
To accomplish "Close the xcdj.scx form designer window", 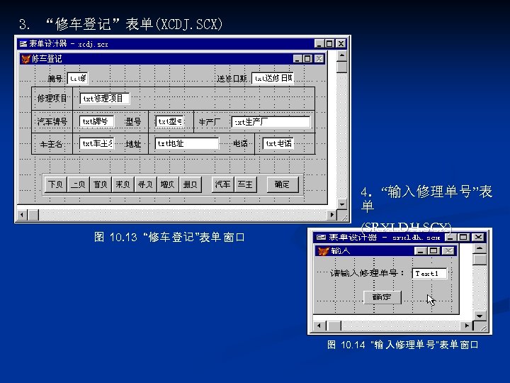I will [341, 43].
